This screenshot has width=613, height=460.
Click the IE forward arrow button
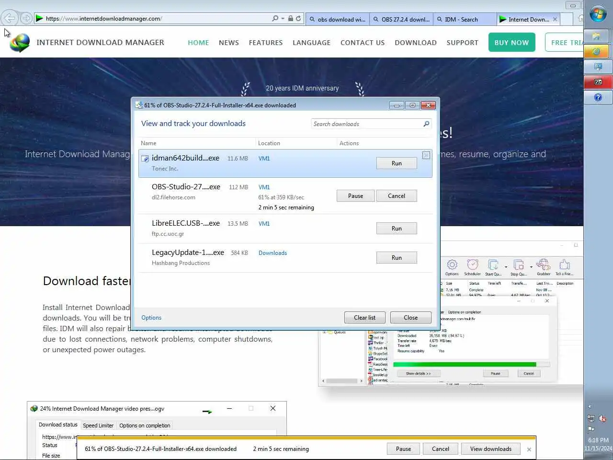tap(26, 18)
